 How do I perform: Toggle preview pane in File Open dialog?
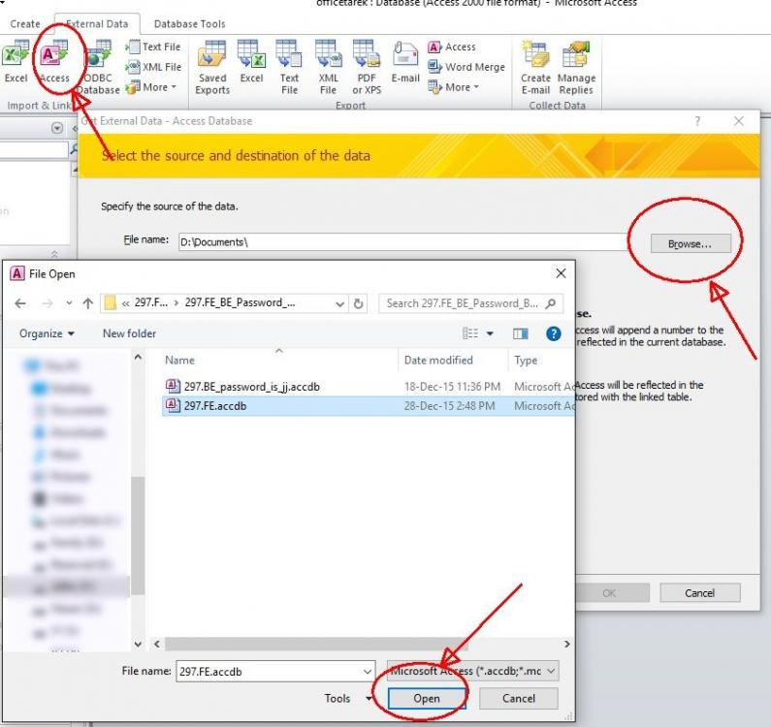(x=520, y=333)
